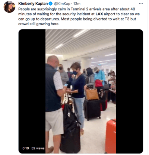
Task: Open the @KimKap handle link
Action: [x=62, y=4]
